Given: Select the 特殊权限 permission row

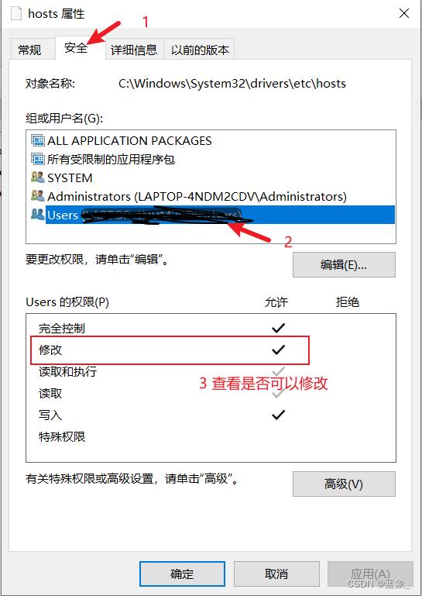Looking at the screenshot, I should (211, 436).
